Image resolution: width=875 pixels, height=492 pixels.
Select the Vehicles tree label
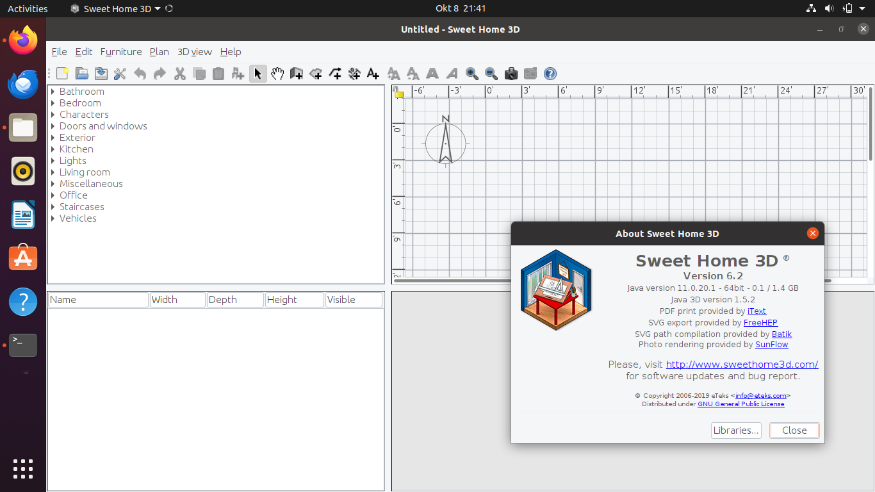pyautogui.click(x=78, y=218)
